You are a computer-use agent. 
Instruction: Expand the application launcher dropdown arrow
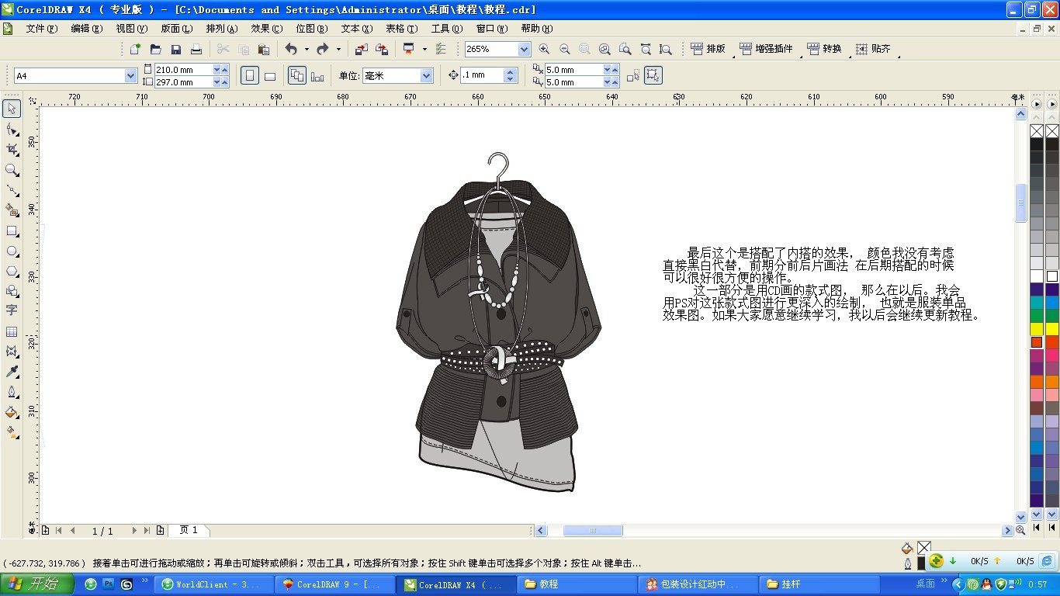pos(424,49)
